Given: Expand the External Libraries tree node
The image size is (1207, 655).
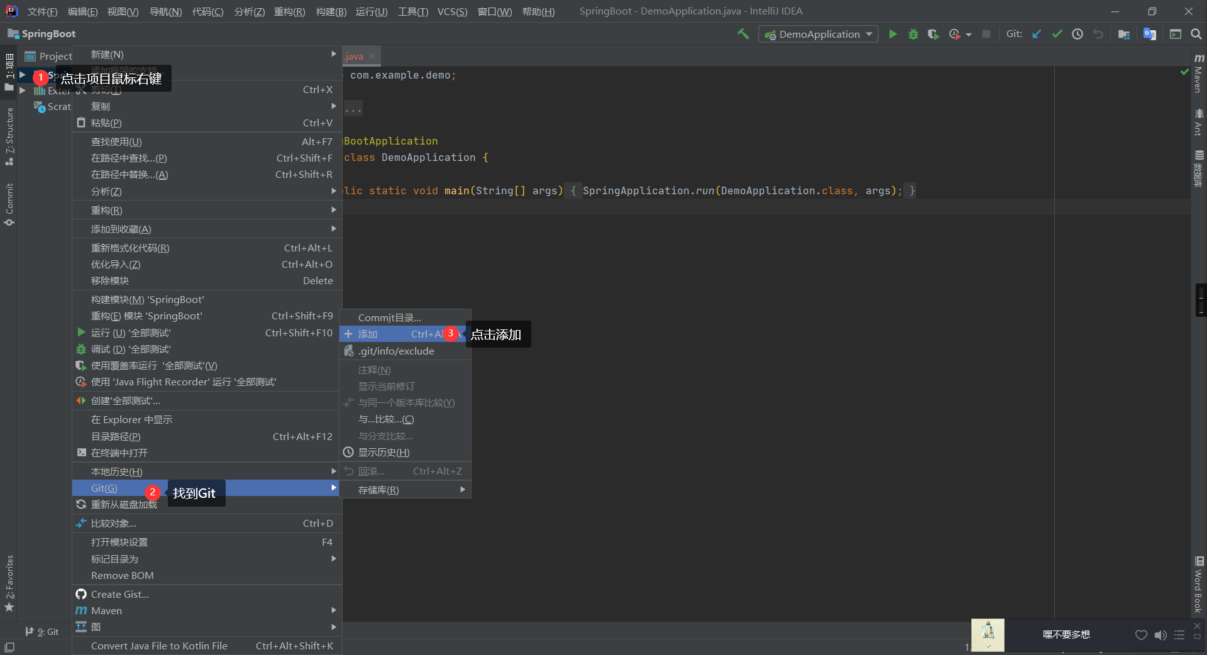Looking at the screenshot, I should click(x=23, y=91).
